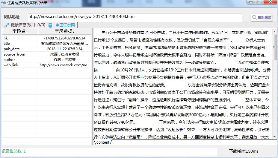Open the 链接信息[数目: 0/0] tab
This screenshot has width=278, height=158.
(25, 25)
